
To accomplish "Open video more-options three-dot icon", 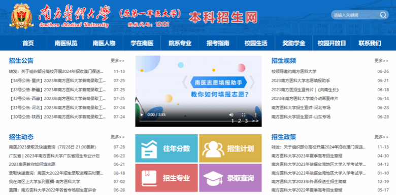I will tap(255, 114).
